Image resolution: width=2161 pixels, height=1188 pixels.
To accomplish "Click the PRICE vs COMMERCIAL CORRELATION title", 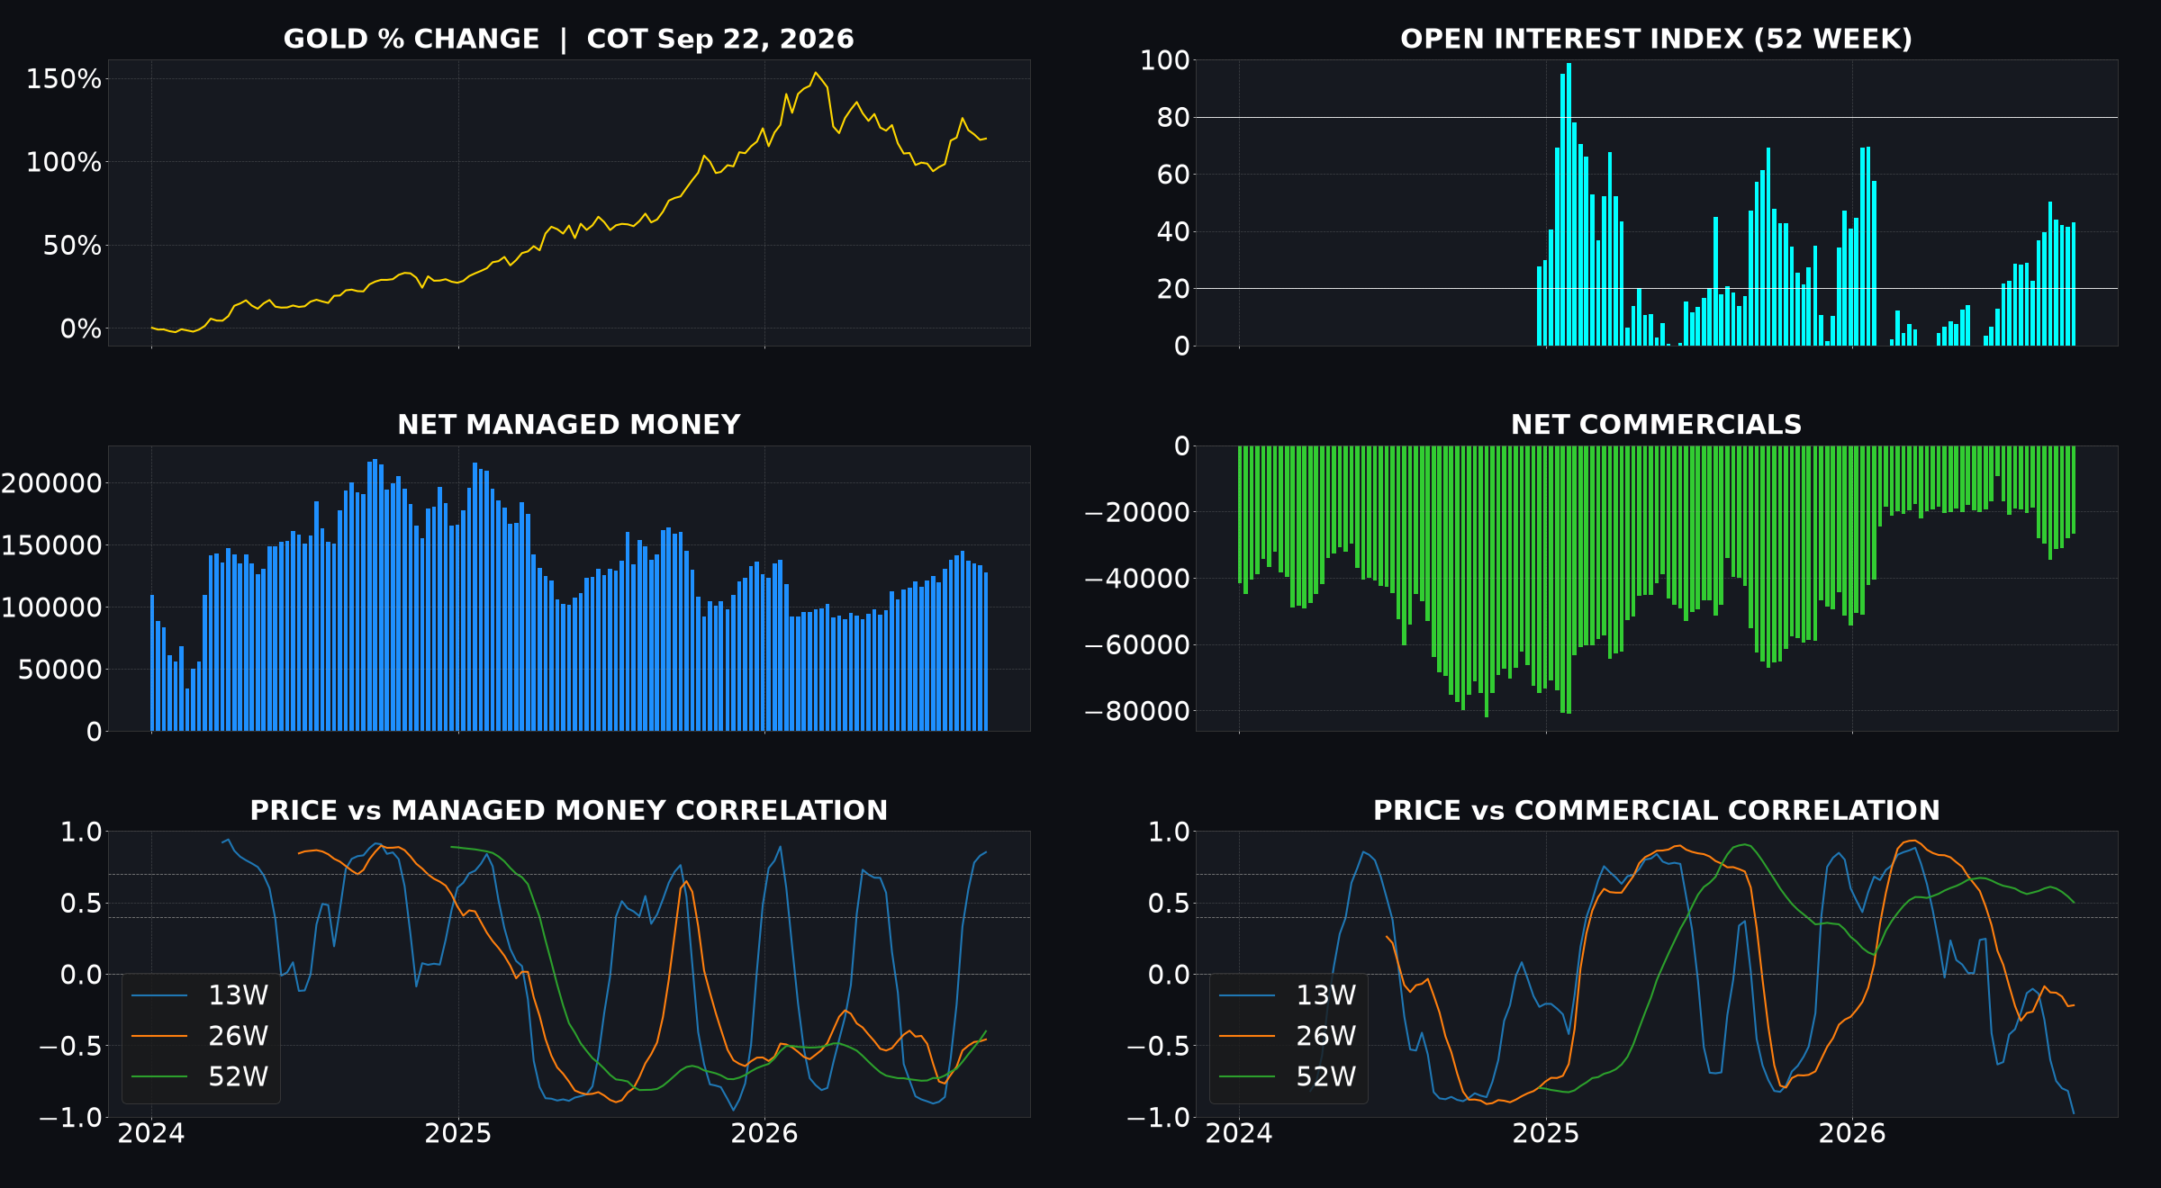I will [1656, 810].
